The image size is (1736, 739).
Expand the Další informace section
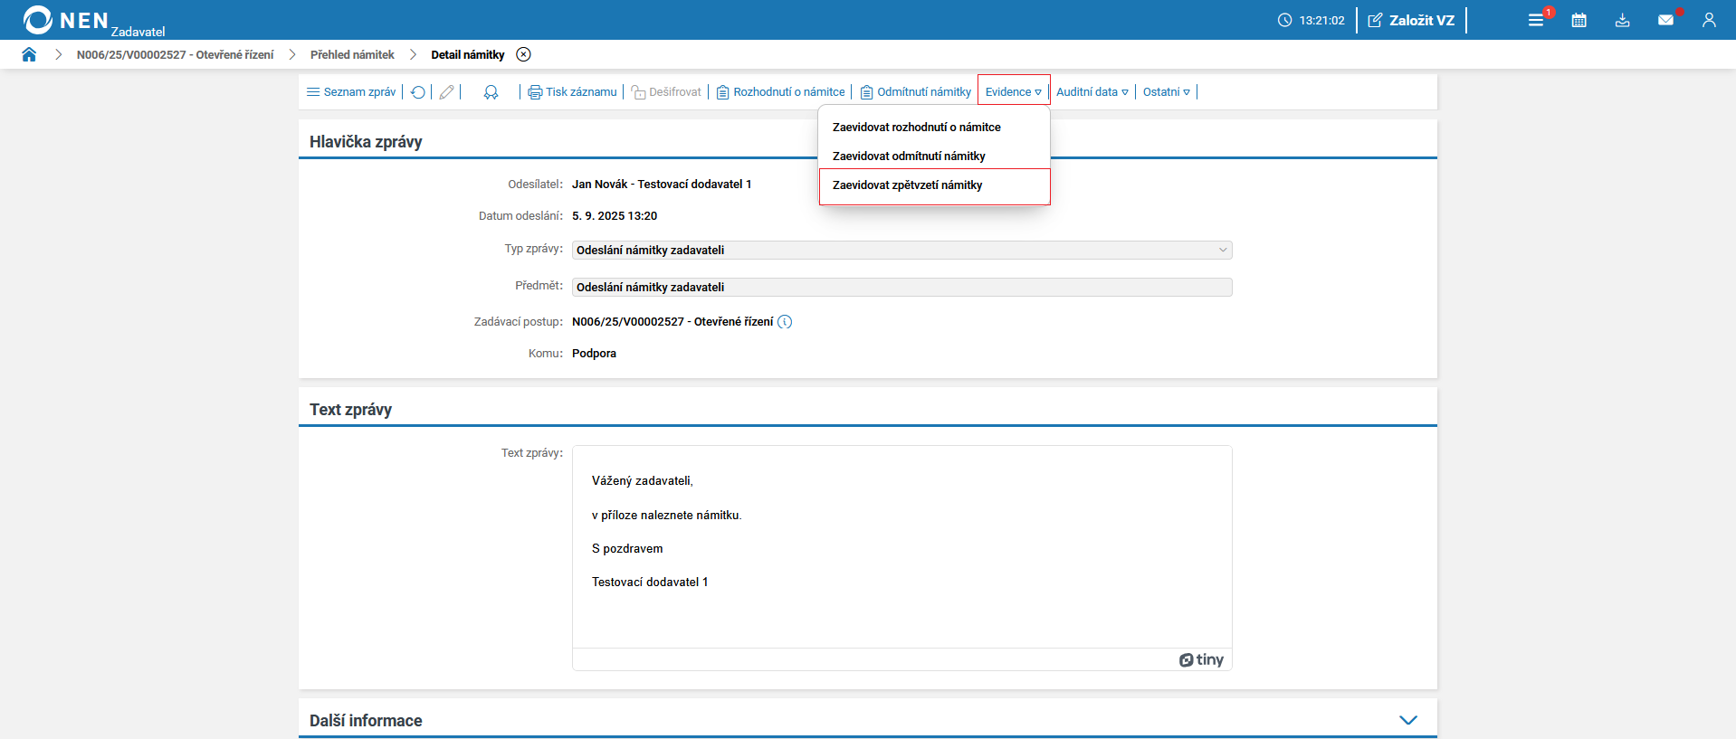tap(1407, 720)
